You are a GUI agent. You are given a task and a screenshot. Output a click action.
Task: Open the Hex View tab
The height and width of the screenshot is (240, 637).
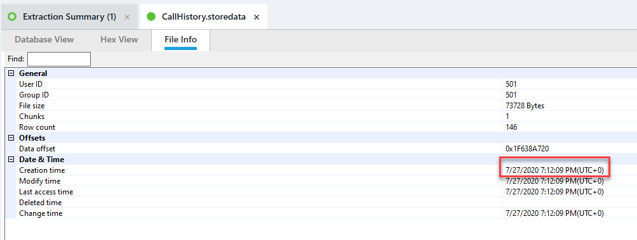(119, 40)
